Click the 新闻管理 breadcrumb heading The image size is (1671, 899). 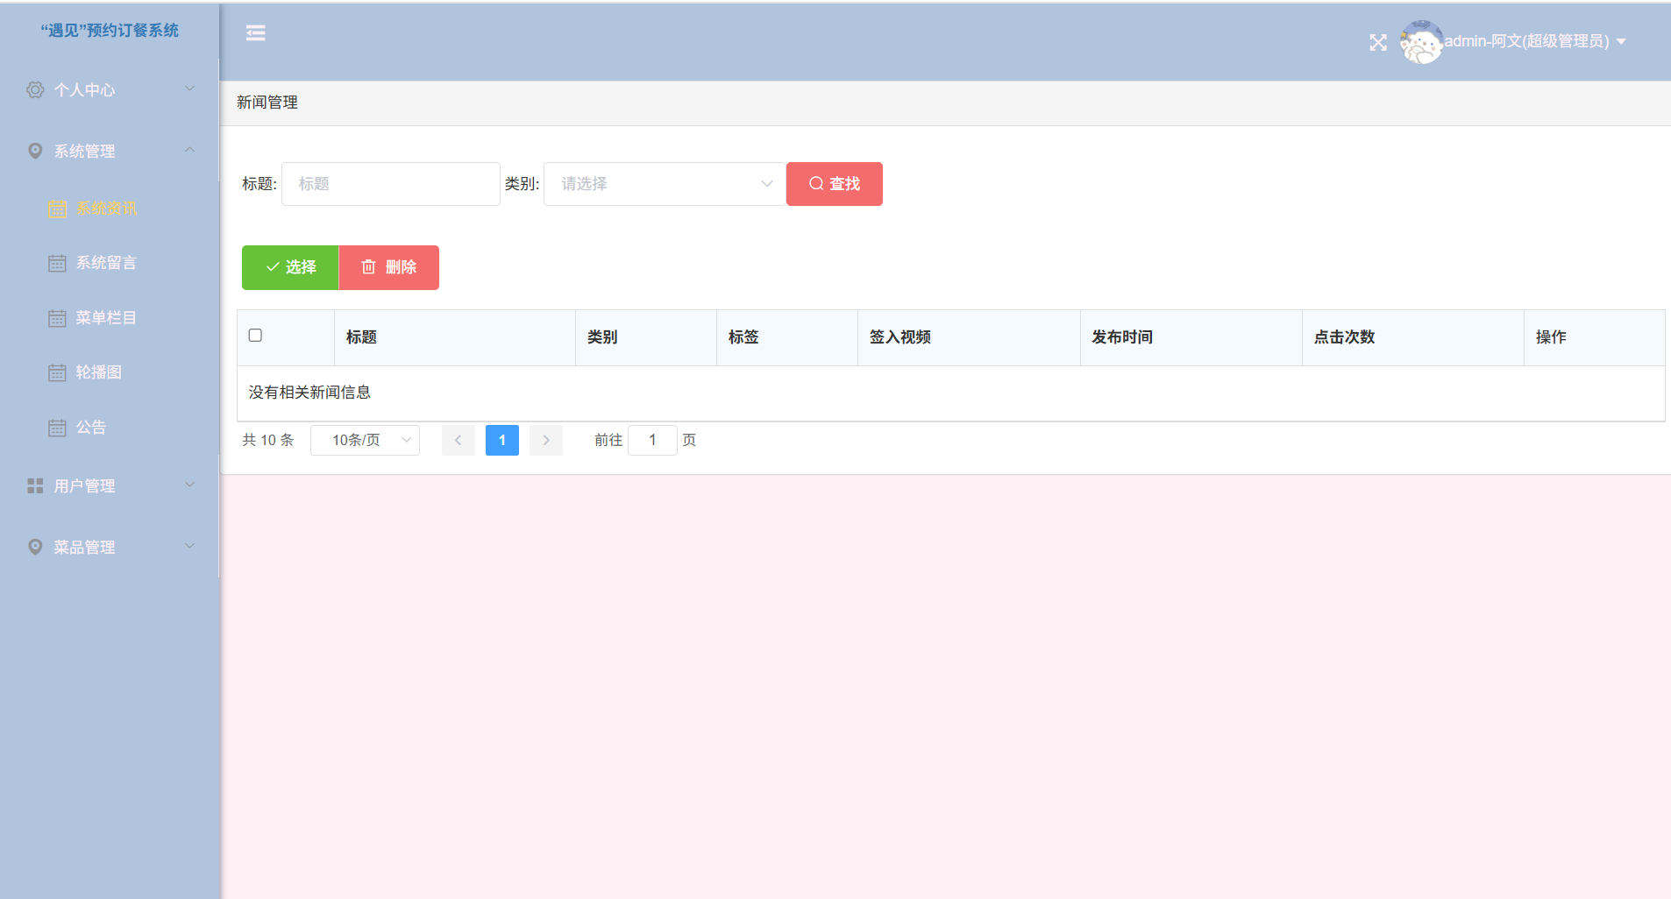(267, 103)
